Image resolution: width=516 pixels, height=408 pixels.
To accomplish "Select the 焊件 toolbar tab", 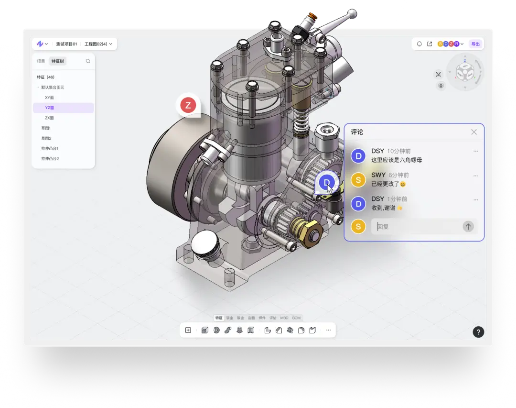I will click(x=262, y=318).
